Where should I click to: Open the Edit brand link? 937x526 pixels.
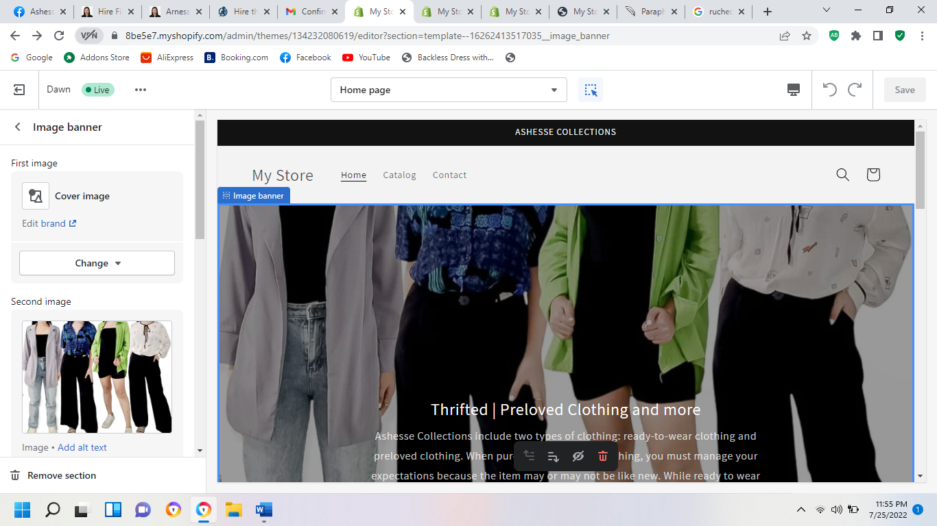point(49,223)
